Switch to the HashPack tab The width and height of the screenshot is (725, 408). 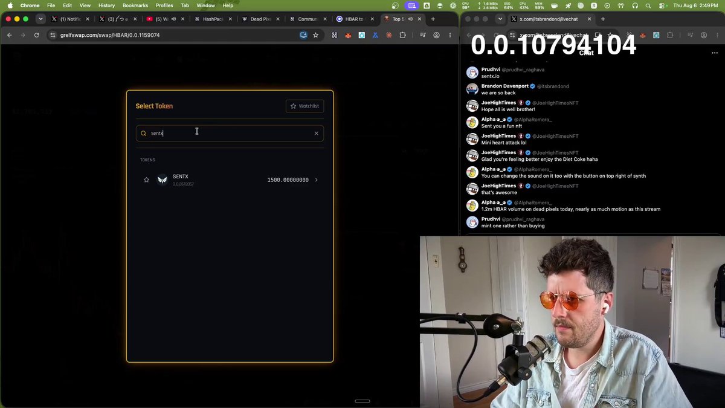coord(213,19)
